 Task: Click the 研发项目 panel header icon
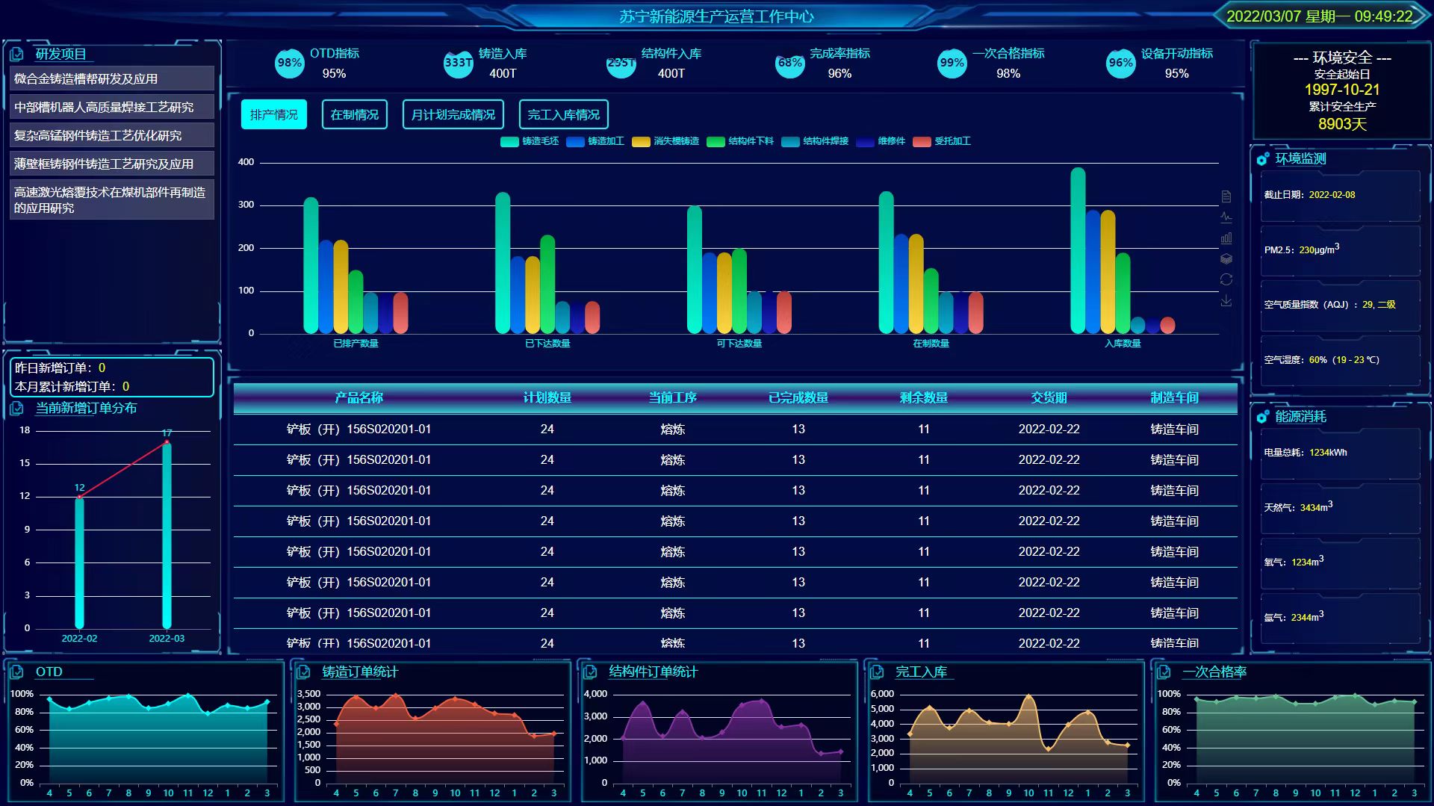pos(17,54)
